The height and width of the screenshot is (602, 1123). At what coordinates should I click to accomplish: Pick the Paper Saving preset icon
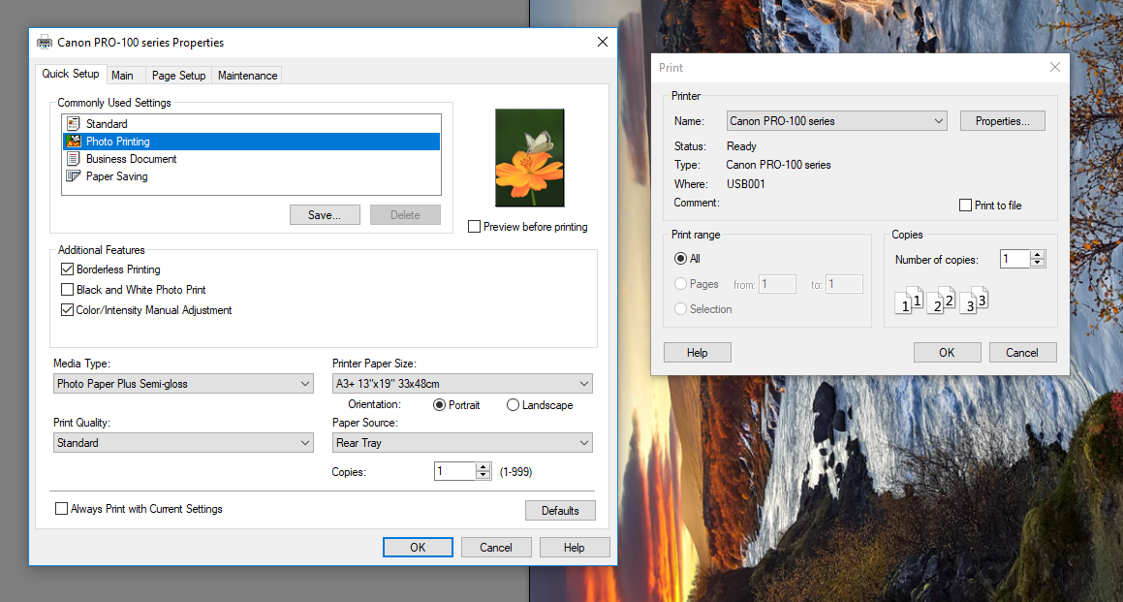(x=73, y=176)
